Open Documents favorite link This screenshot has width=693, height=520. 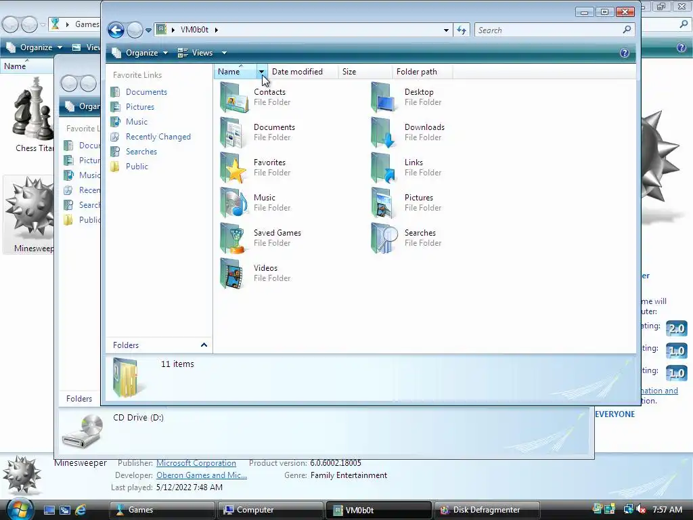tap(146, 92)
